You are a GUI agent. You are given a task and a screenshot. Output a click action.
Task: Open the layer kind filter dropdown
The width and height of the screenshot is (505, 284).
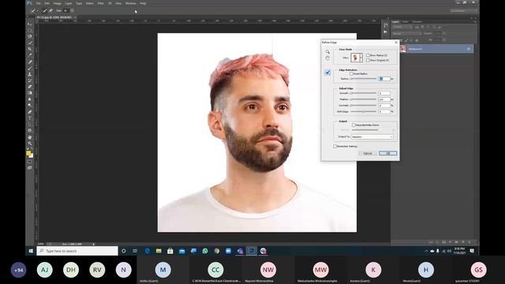pos(402,27)
